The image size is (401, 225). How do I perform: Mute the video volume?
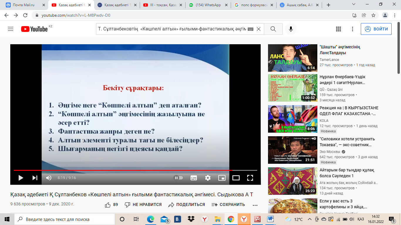tap(49, 178)
